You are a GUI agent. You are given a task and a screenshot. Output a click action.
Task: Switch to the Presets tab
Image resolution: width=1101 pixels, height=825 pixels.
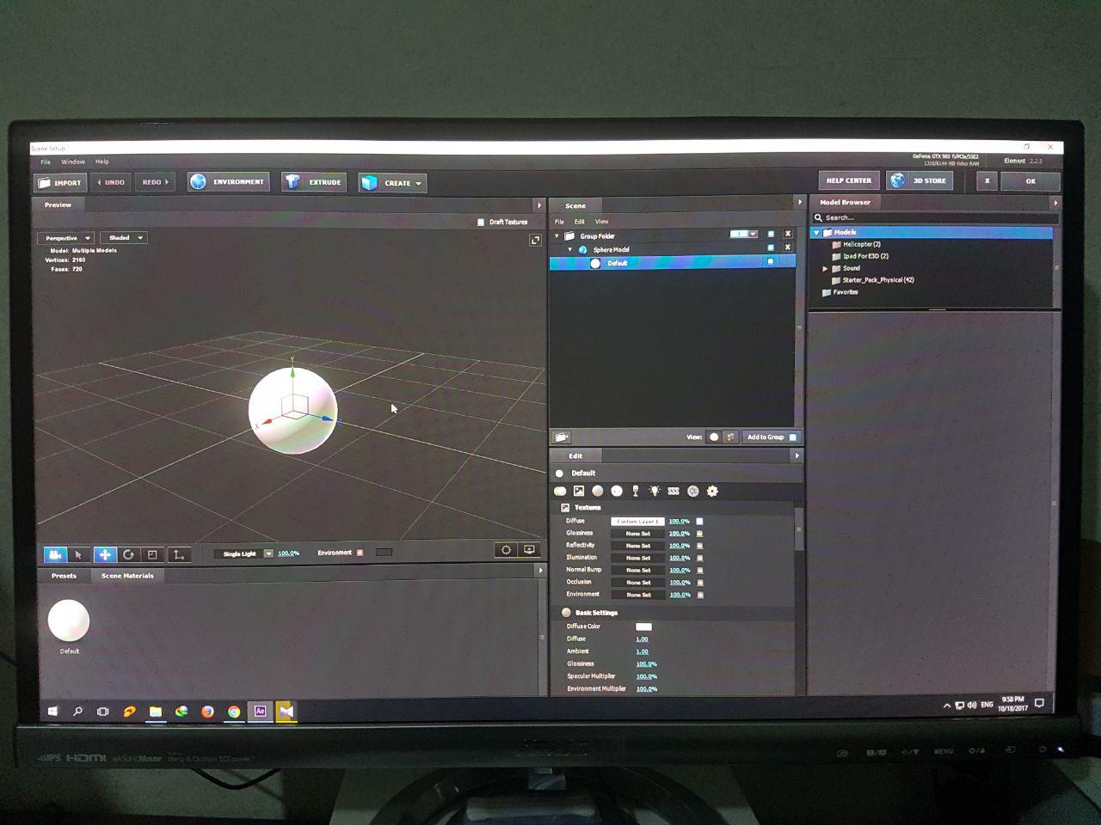[64, 576]
